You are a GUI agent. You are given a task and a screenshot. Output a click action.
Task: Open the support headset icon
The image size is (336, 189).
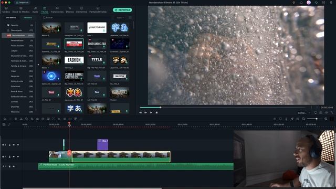coord(316,3)
